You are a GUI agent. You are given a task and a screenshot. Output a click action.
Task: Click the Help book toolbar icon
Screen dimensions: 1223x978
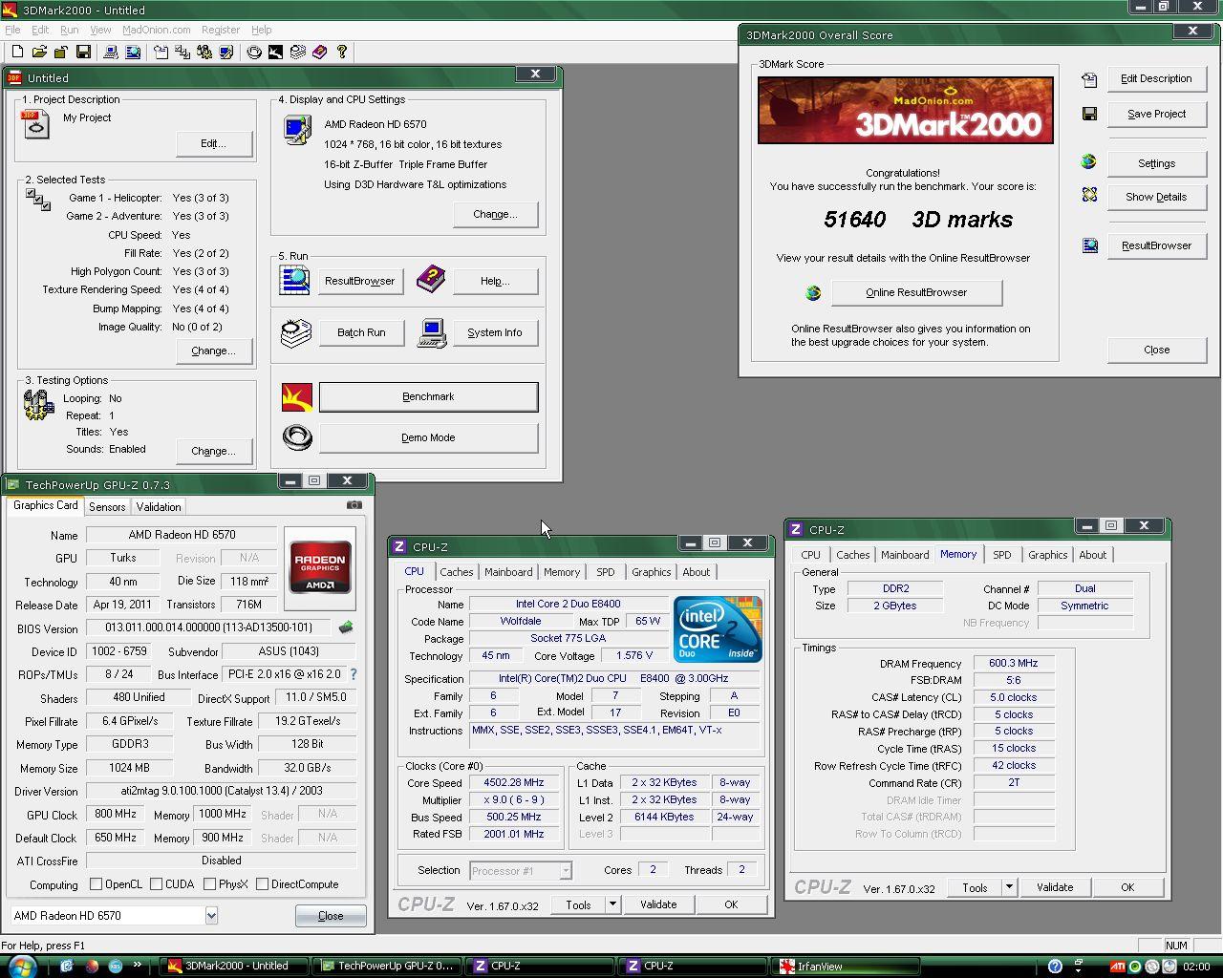tap(319, 52)
